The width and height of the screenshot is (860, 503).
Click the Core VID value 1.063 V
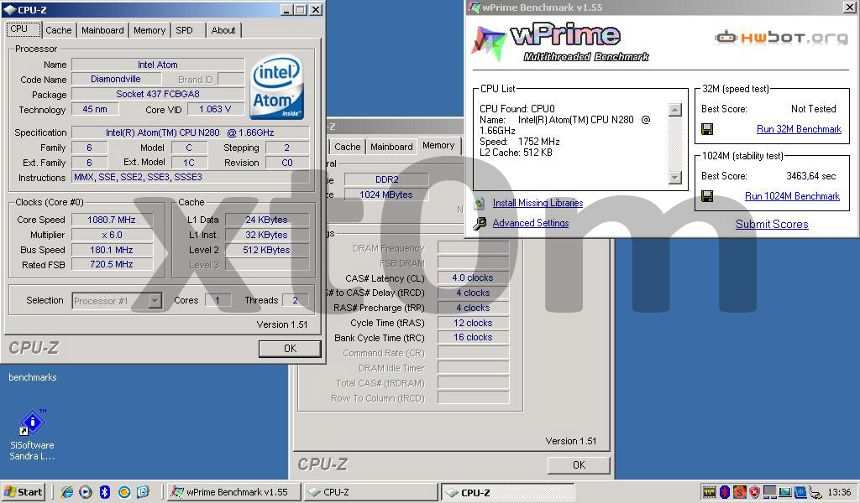click(x=215, y=110)
